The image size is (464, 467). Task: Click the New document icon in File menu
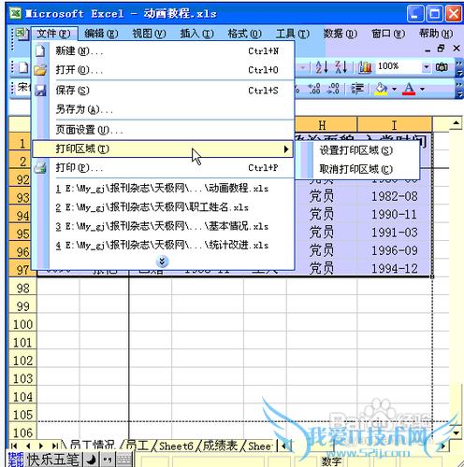(40, 50)
